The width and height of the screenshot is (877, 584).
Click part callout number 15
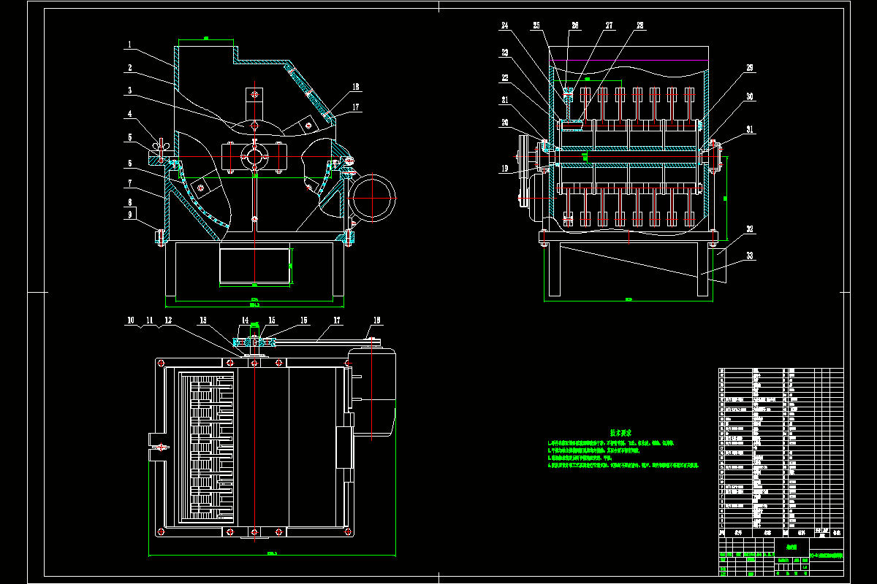(x=271, y=320)
